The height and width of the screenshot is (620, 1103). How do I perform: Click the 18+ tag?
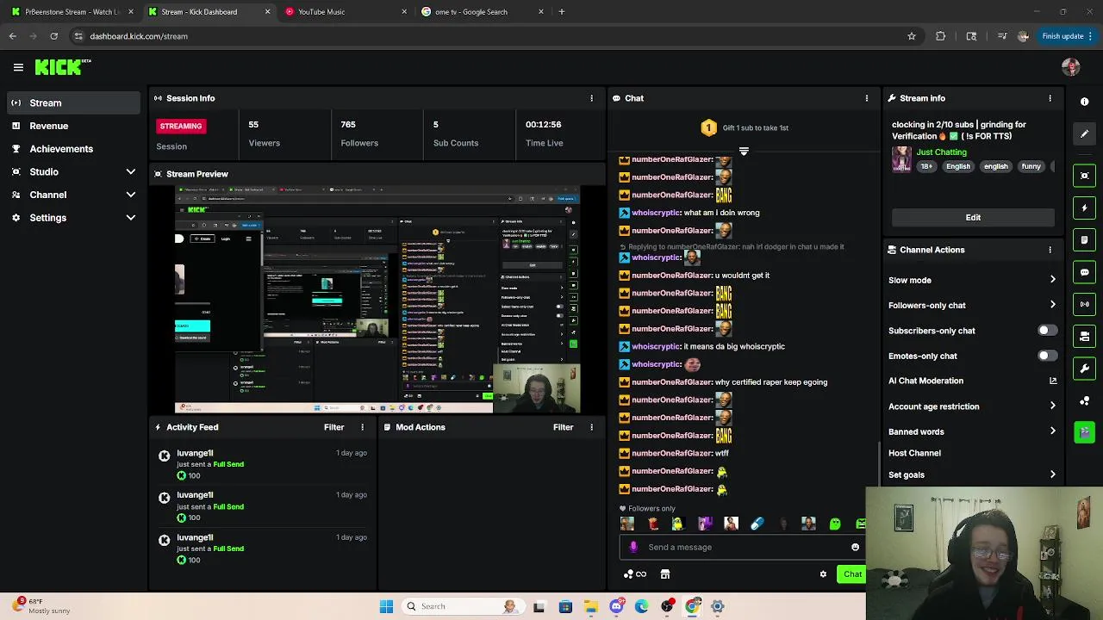(926, 166)
